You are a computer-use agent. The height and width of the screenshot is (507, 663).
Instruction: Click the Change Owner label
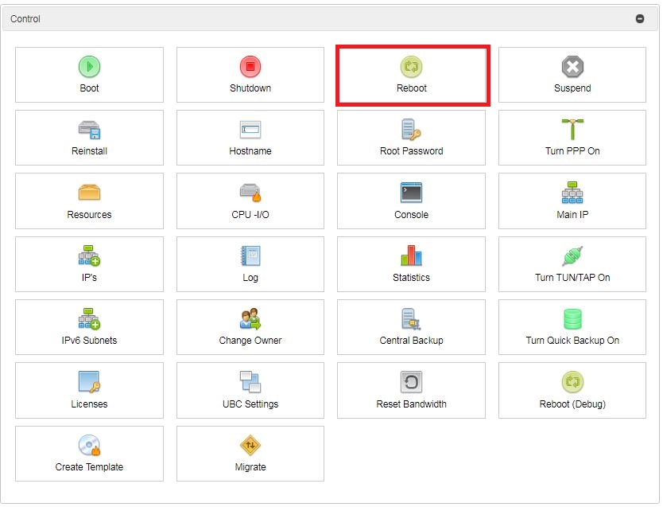[250, 341]
